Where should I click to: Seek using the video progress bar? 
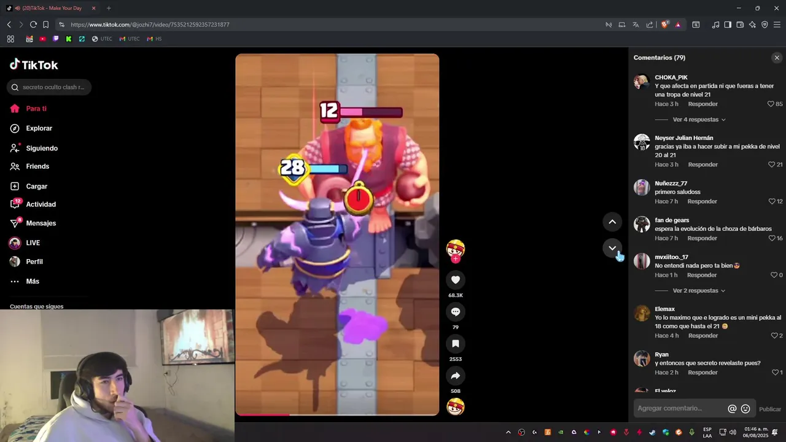337,414
